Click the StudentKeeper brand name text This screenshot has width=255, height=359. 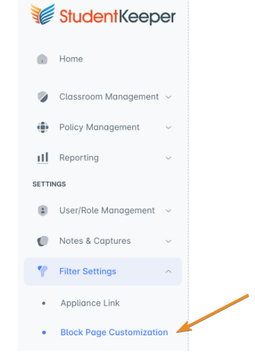pyautogui.click(x=117, y=16)
